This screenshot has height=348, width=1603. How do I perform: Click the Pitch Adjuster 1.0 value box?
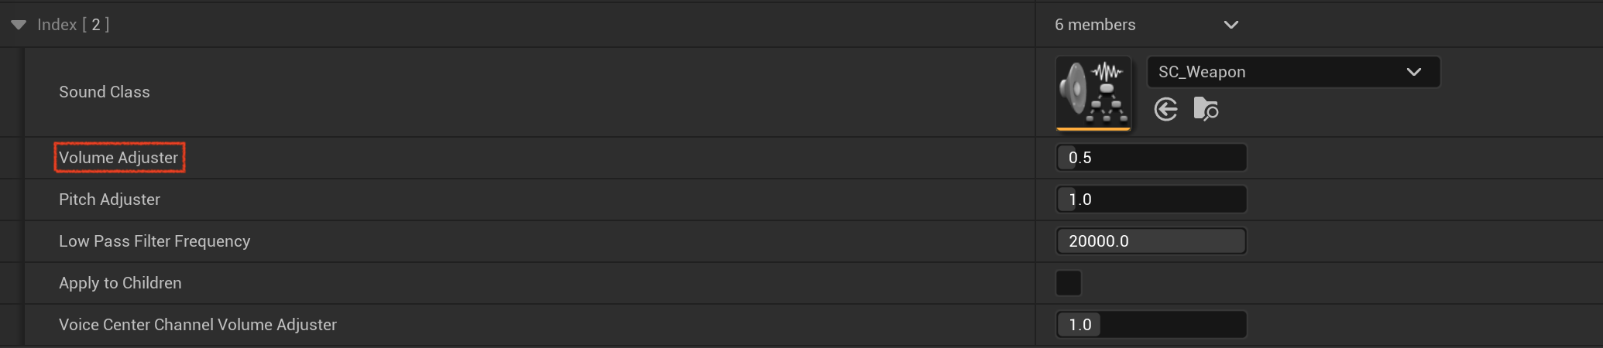coord(1152,200)
